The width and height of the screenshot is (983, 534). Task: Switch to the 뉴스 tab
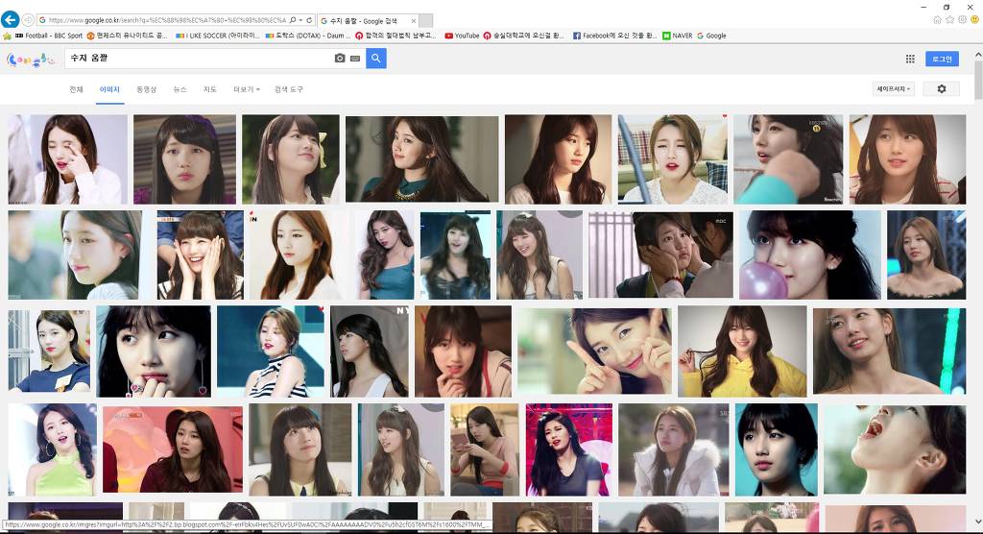[180, 89]
